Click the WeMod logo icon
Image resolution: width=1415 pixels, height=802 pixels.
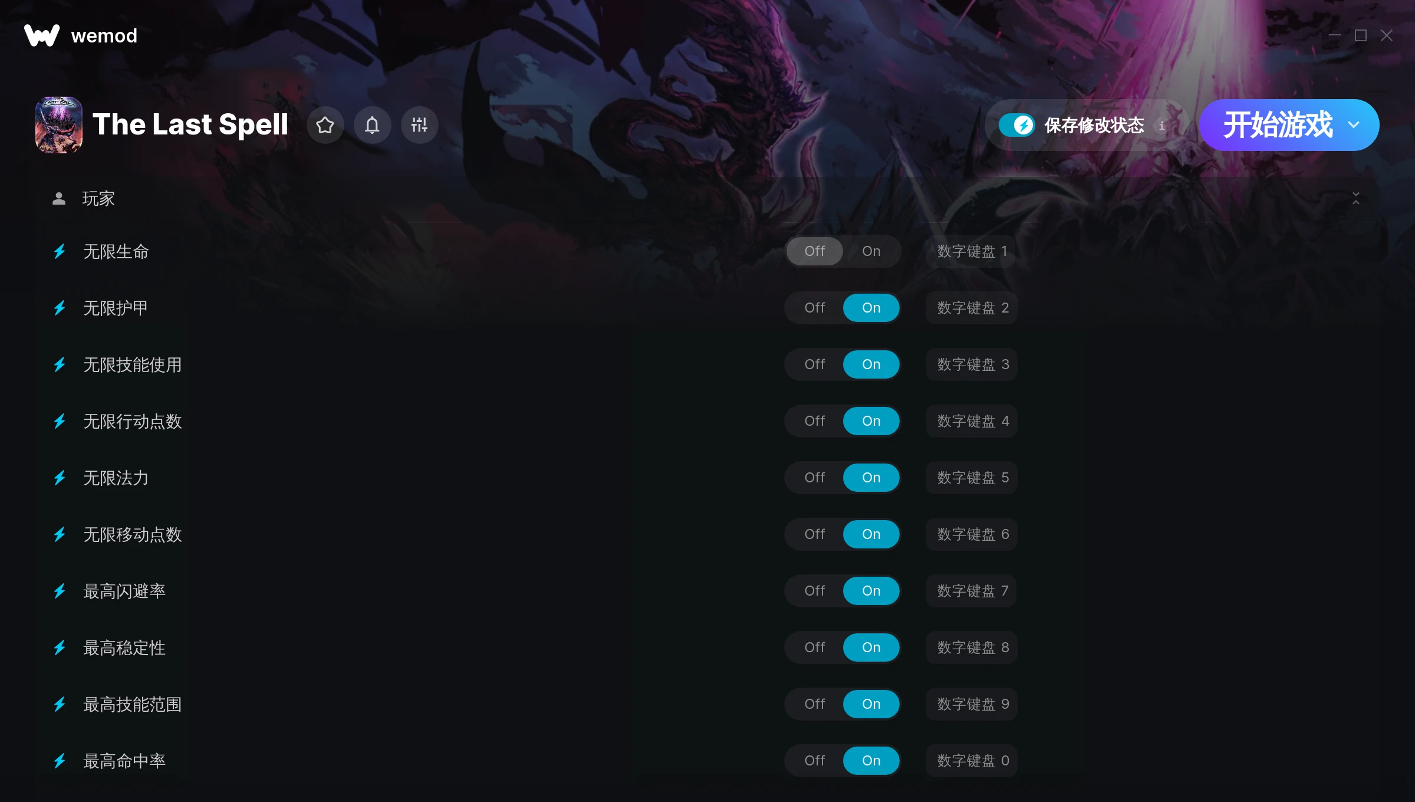pos(42,35)
